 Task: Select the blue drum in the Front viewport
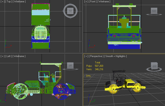[124, 47]
